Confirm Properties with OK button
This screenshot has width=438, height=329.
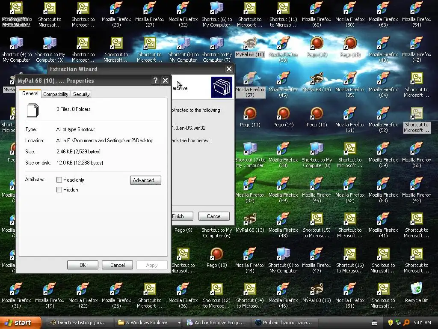[x=83, y=265]
